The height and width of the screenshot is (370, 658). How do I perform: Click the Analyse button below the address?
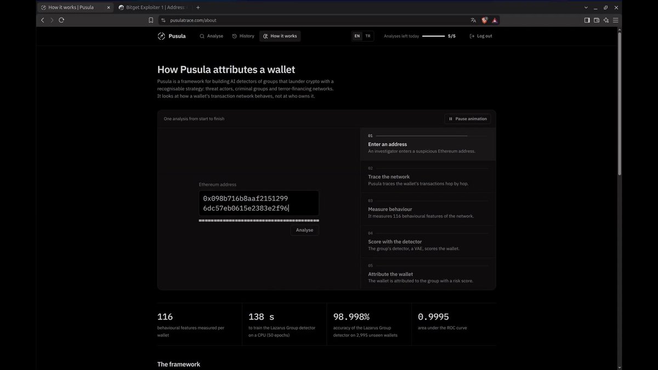click(304, 230)
